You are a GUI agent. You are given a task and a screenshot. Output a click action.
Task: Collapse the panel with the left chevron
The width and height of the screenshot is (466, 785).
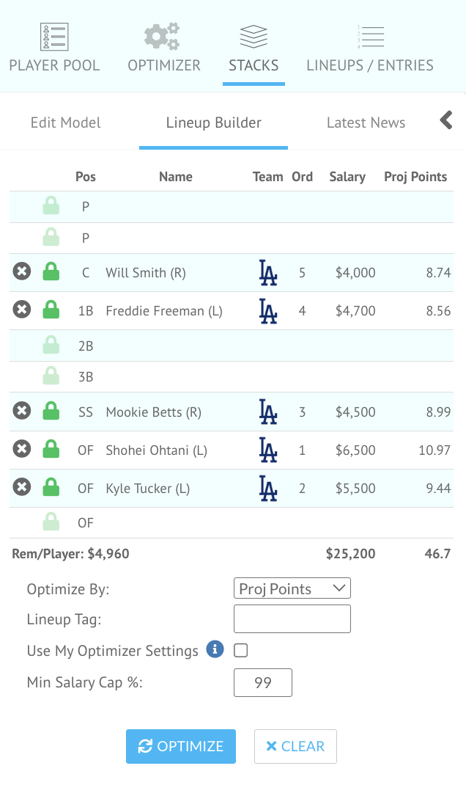(x=446, y=120)
